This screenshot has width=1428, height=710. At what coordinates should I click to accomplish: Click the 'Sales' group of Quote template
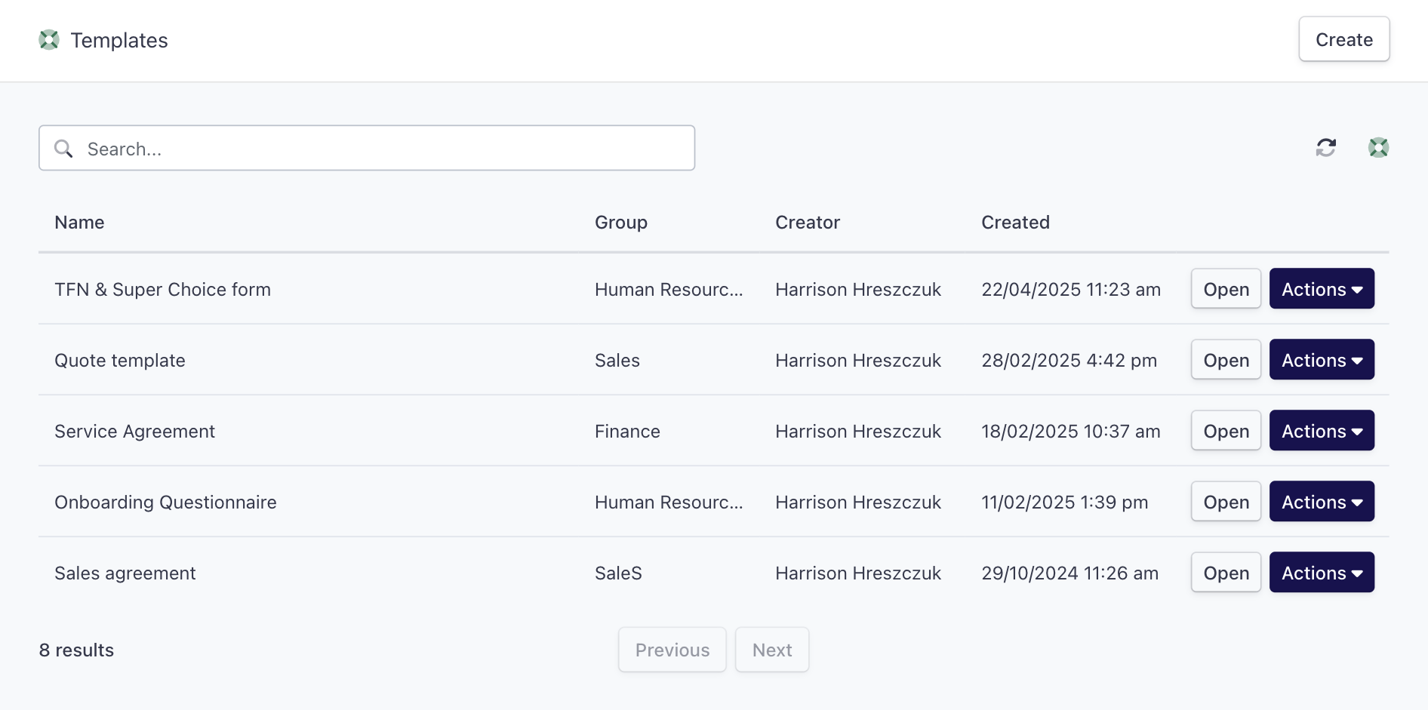pyautogui.click(x=617, y=361)
